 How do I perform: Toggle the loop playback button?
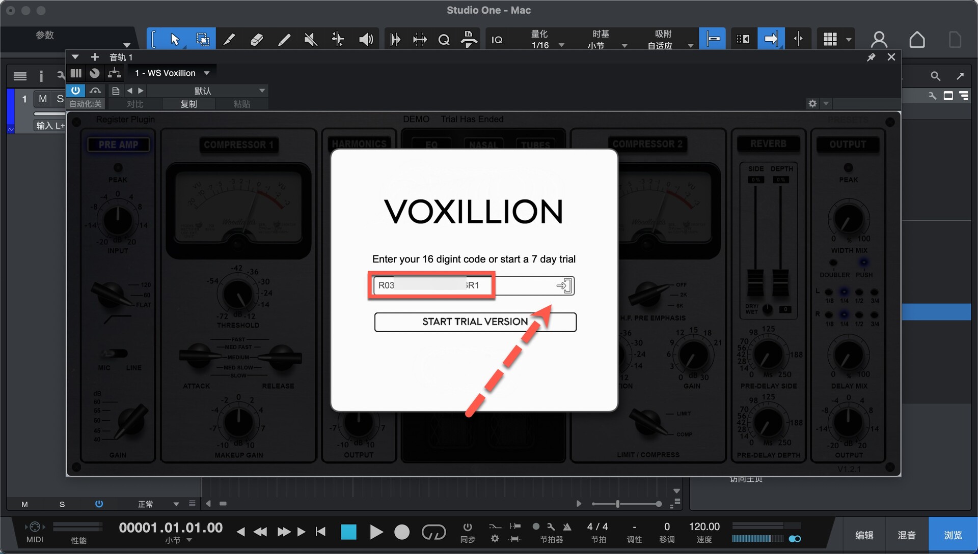433,532
